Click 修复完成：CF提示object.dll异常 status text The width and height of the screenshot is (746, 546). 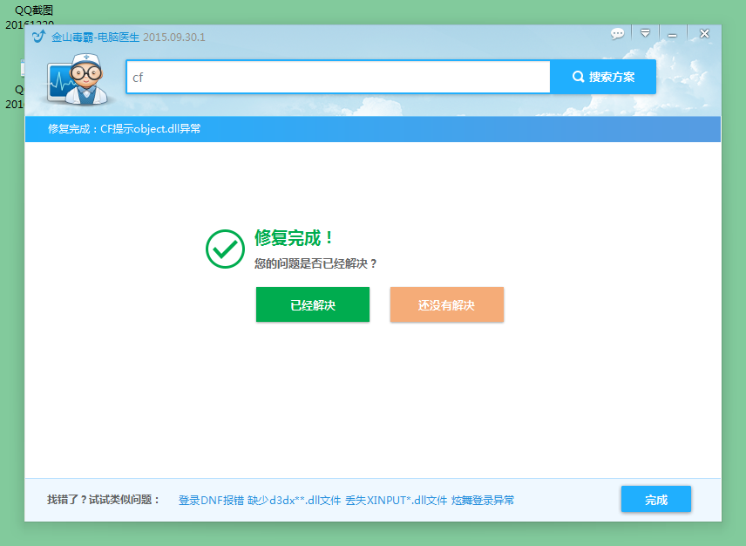124,129
